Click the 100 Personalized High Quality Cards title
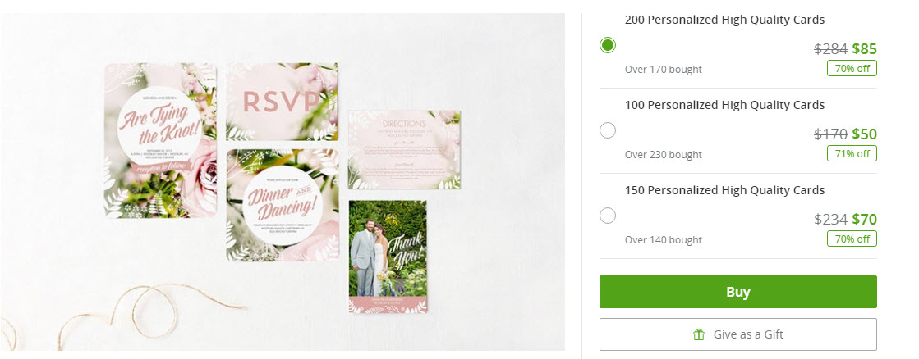Image resolution: width=919 pixels, height=359 pixels. tap(724, 105)
